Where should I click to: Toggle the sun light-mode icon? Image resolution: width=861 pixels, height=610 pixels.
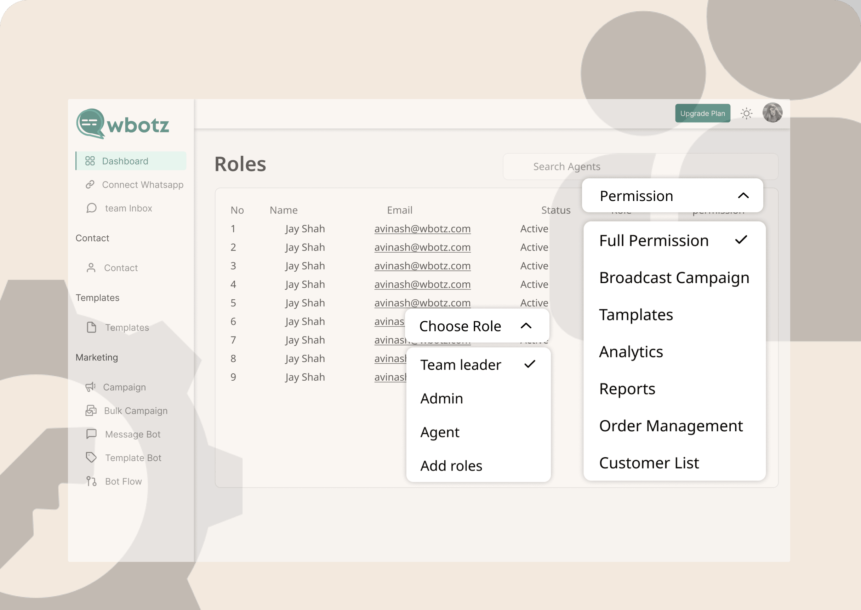click(746, 114)
